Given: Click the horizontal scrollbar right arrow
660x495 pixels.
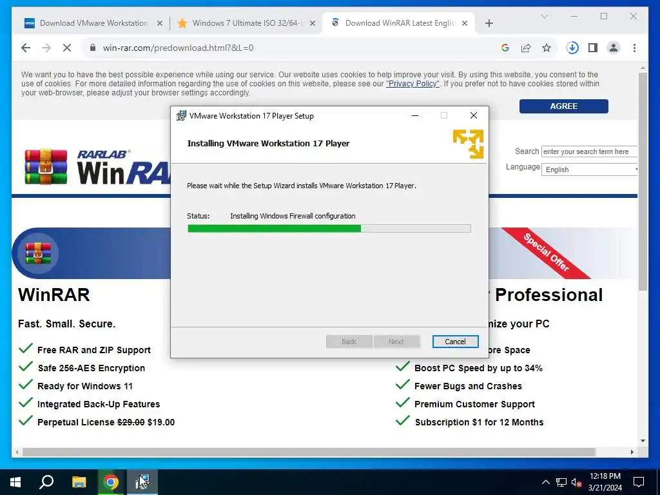Looking at the screenshot, I should tap(632, 452).
